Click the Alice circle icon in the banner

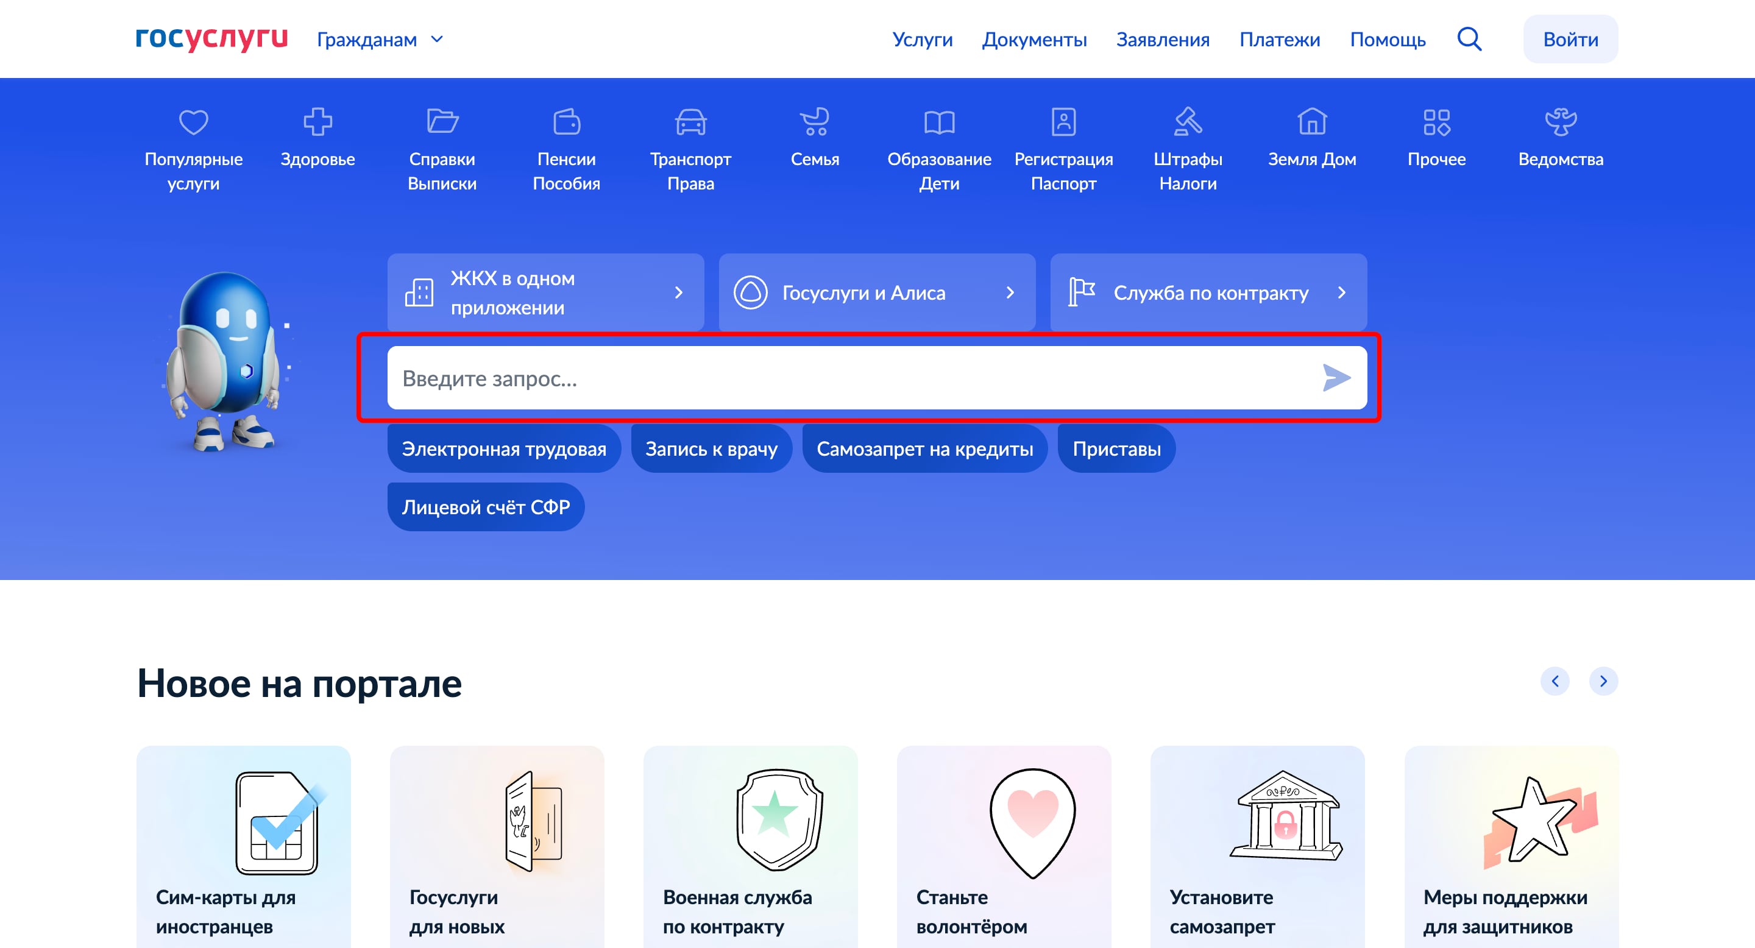(x=750, y=293)
